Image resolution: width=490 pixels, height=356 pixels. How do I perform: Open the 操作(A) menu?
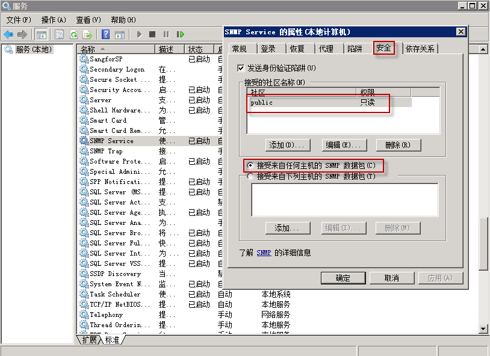click(54, 20)
